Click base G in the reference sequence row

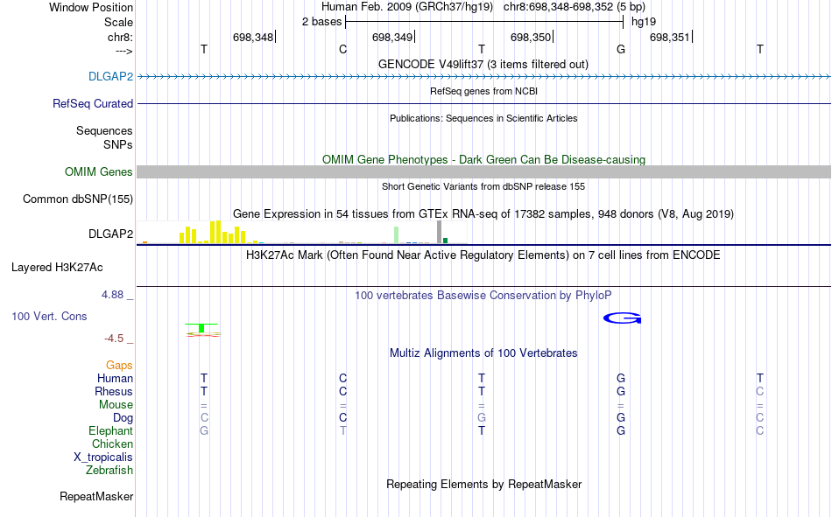point(621,49)
